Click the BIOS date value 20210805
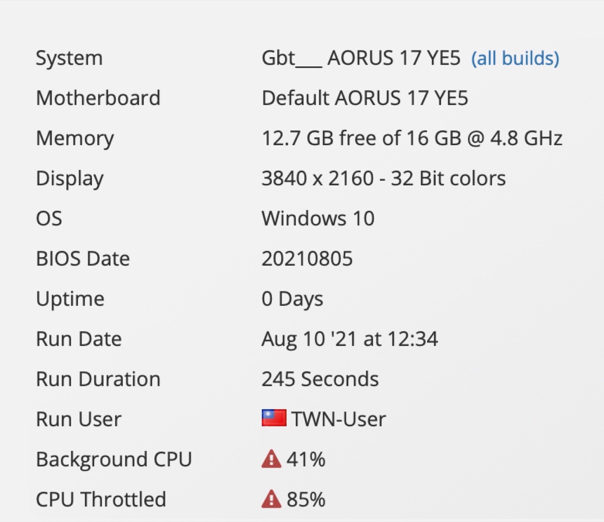The width and height of the screenshot is (604, 522). click(307, 259)
